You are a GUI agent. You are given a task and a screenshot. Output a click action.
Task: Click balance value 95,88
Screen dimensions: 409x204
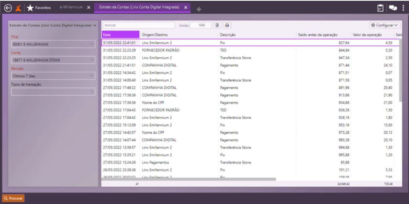coord(345,162)
